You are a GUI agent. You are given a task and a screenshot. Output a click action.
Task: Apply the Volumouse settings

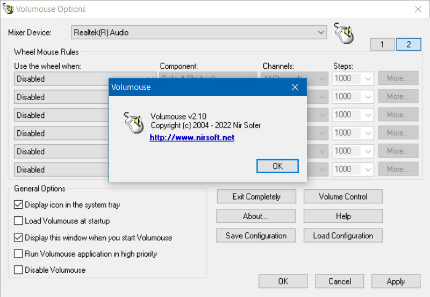[x=396, y=281]
